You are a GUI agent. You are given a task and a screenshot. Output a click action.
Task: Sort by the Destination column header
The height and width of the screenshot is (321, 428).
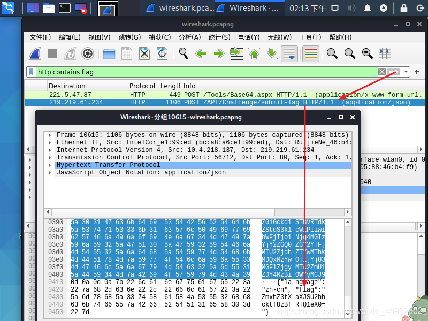point(87,86)
